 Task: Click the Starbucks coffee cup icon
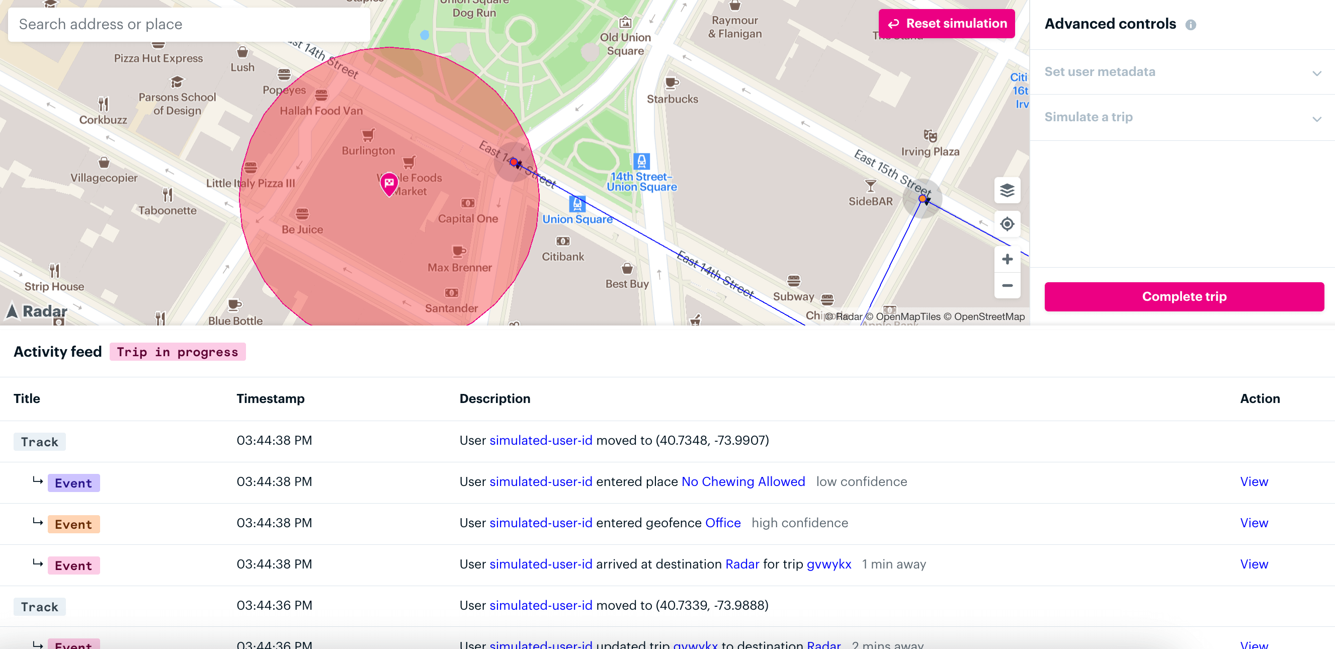pos(671,83)
